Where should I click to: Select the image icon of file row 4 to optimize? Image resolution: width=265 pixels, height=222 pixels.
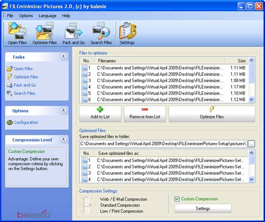(85, 87)
